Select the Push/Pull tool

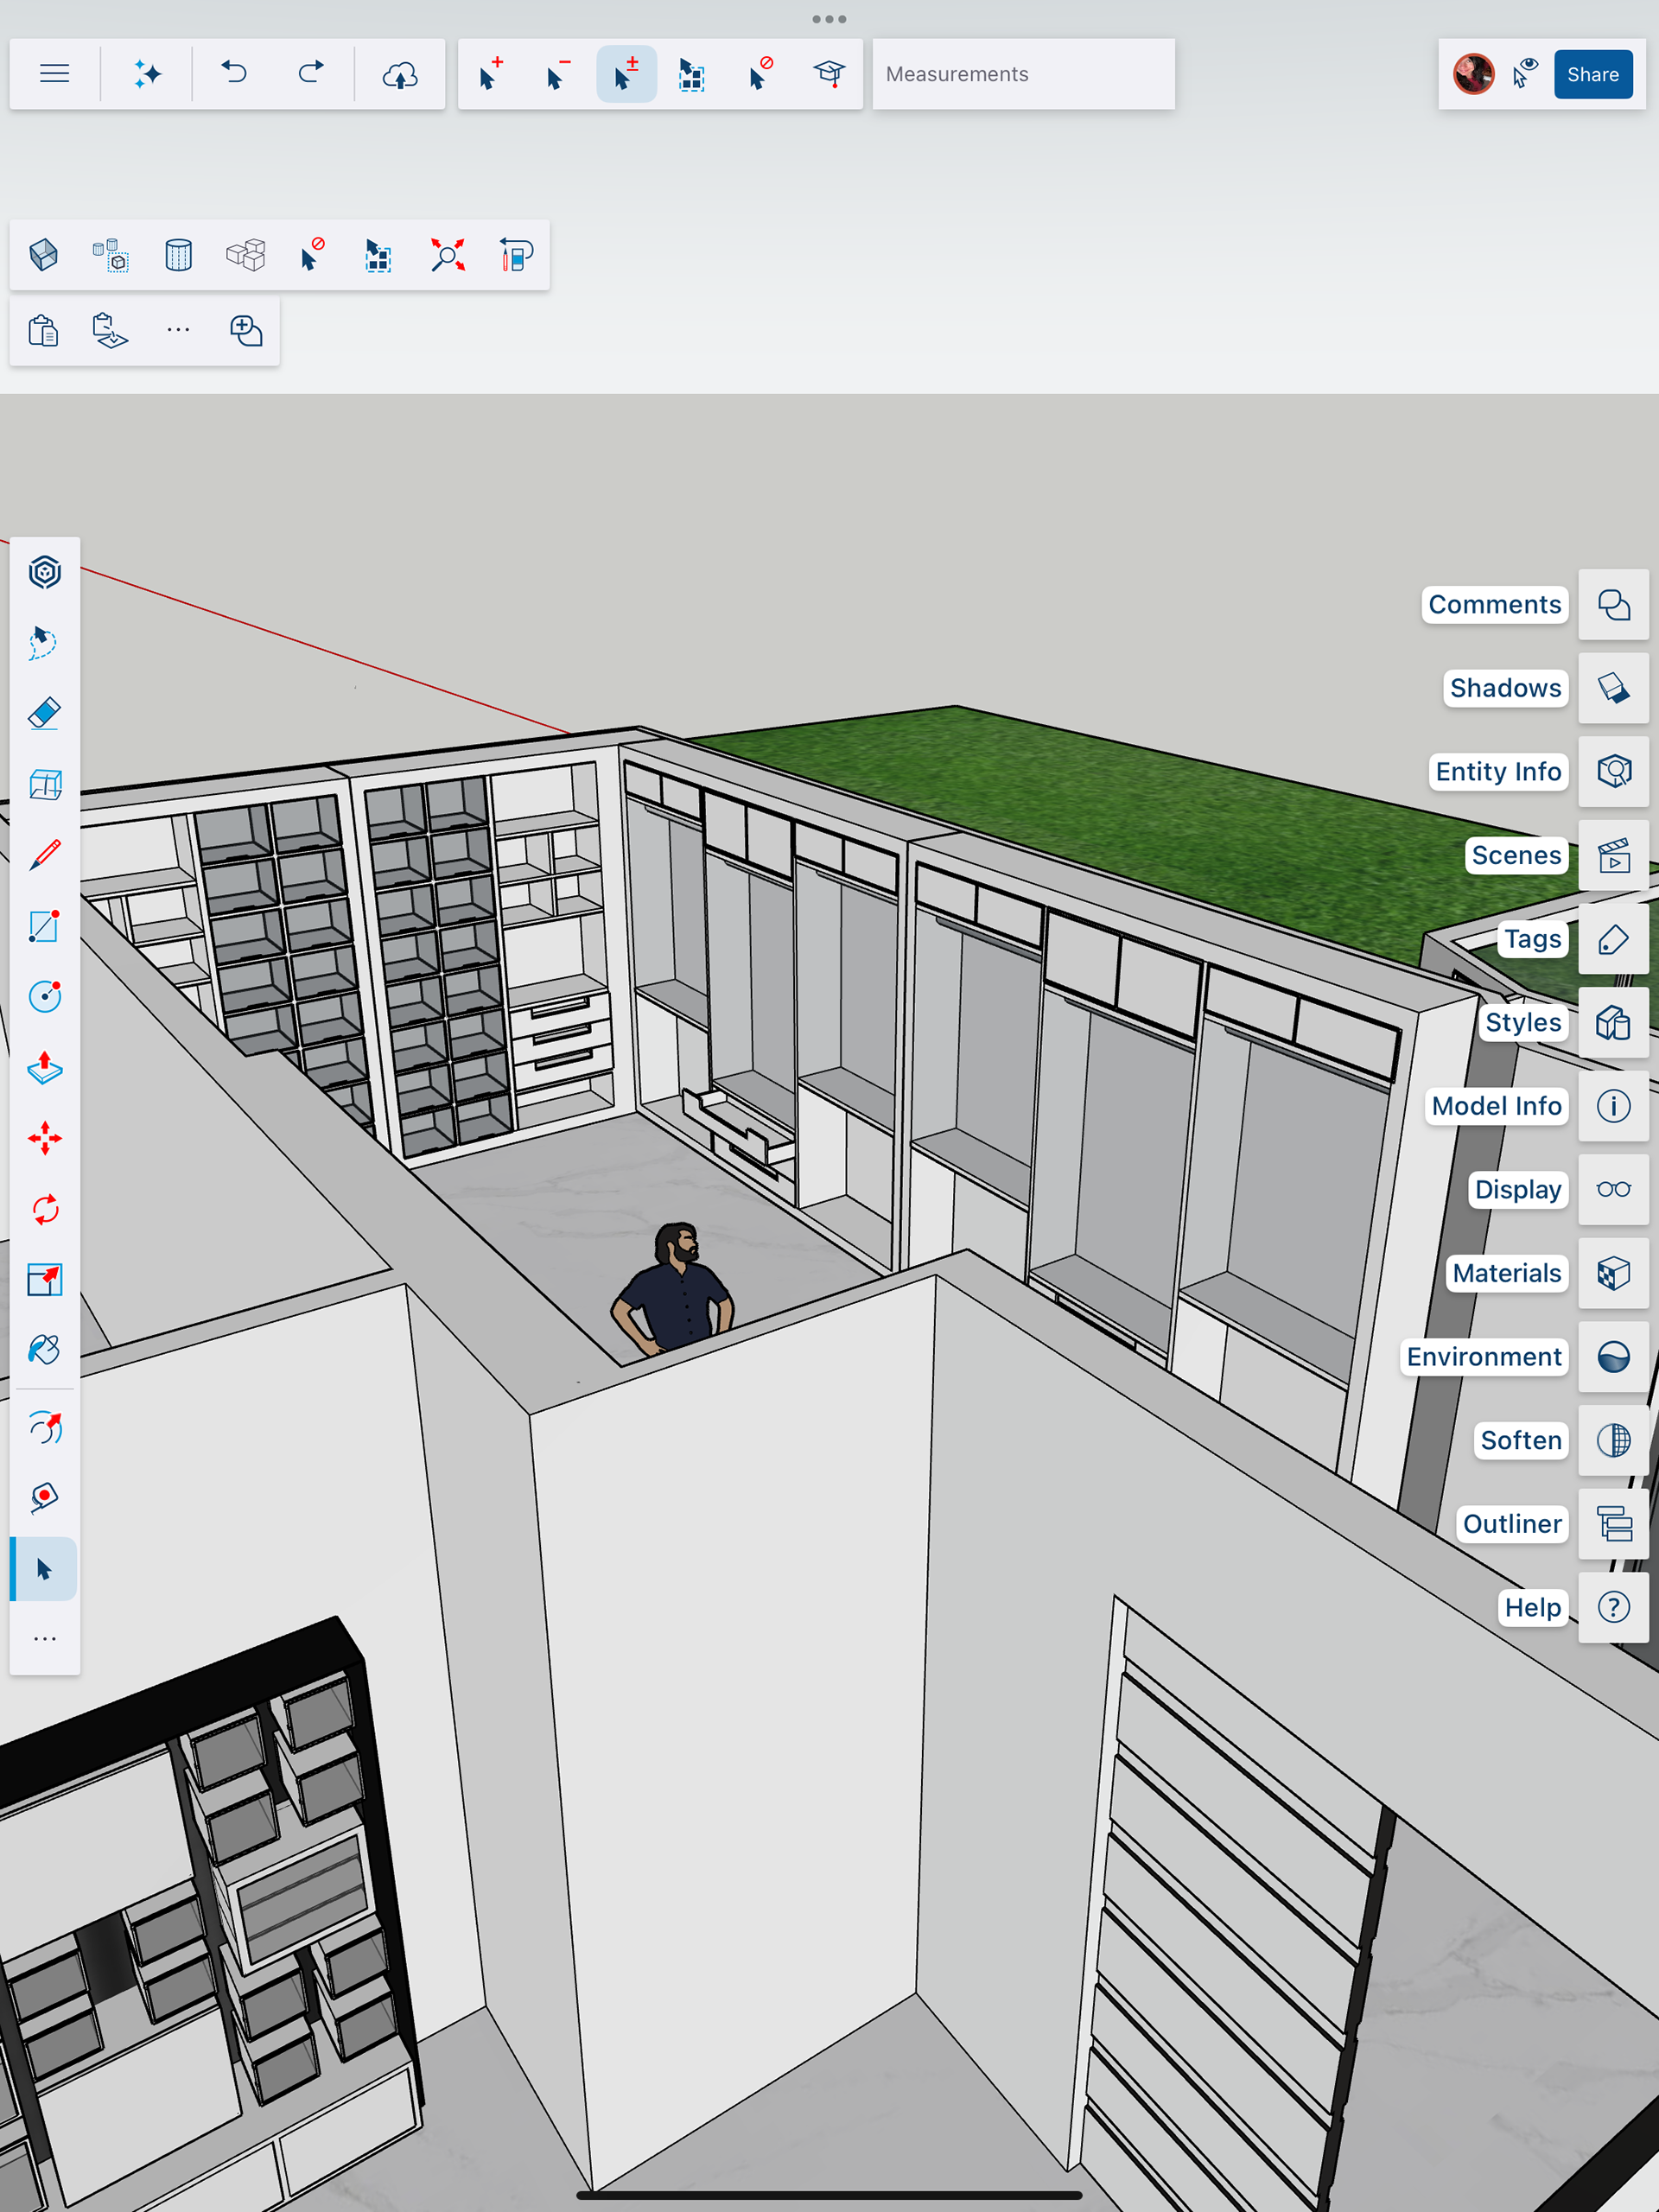(x=44, y=1068)
